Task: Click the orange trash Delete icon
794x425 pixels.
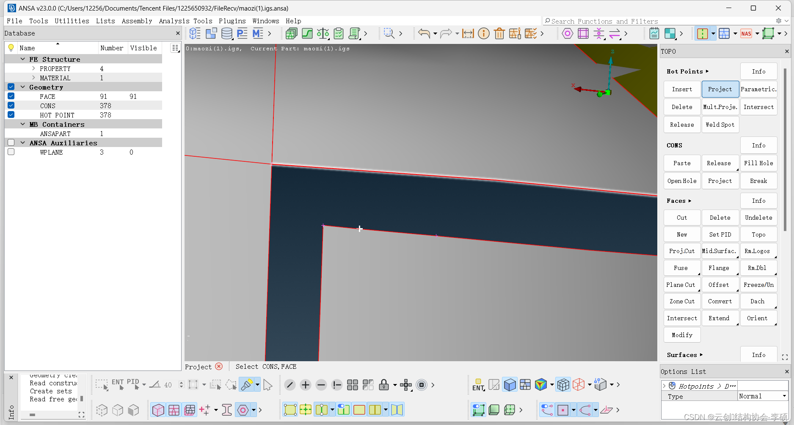Action: coord(499,33)
